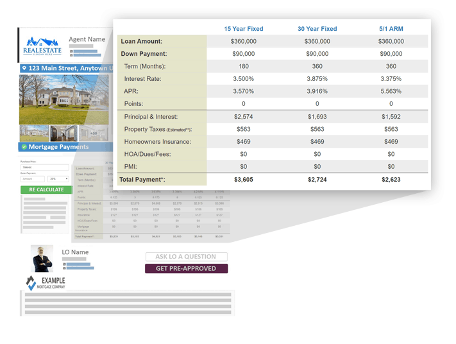Screen dimensions: 456x344
Task: Click the RE CALCULATE button
Action: tap(46, 190)
